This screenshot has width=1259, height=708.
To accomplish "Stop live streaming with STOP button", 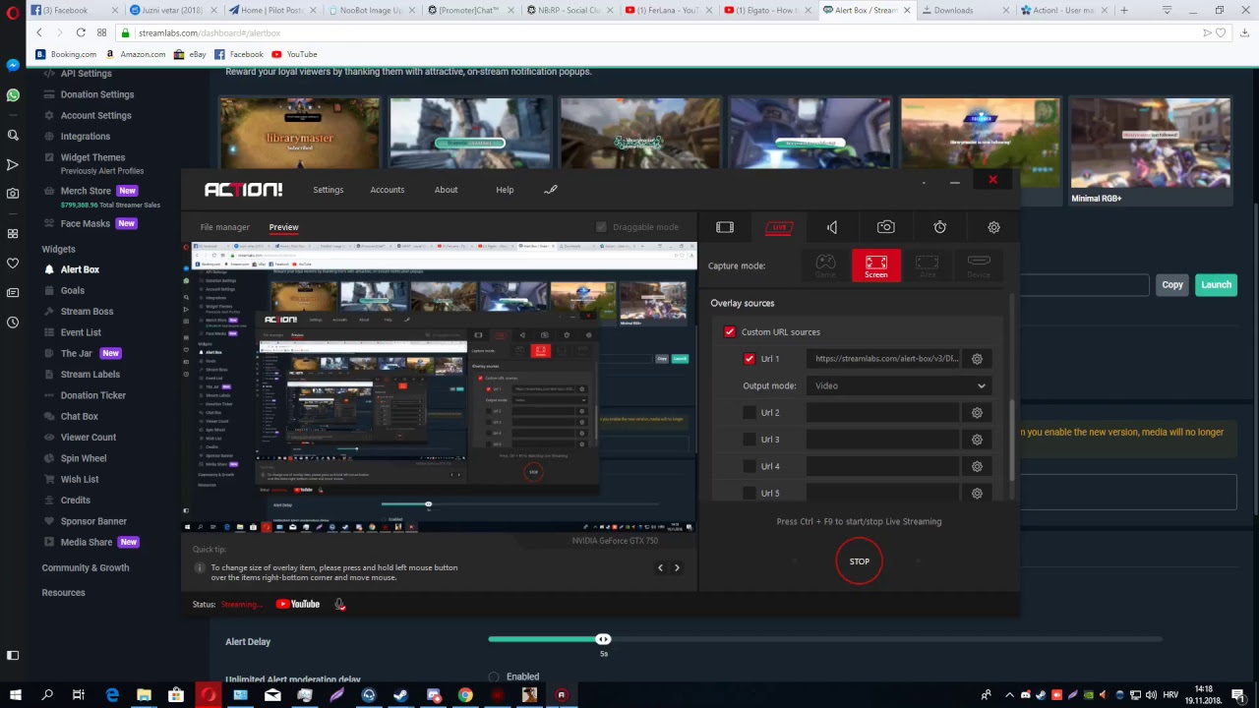I will [x=860, y=561].
